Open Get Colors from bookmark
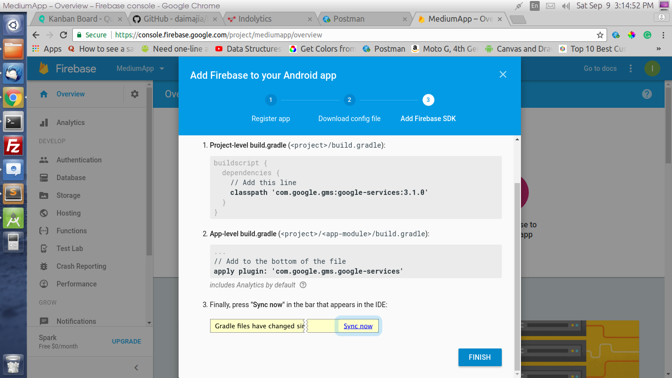The image size is (672, 378). (323, 49)
